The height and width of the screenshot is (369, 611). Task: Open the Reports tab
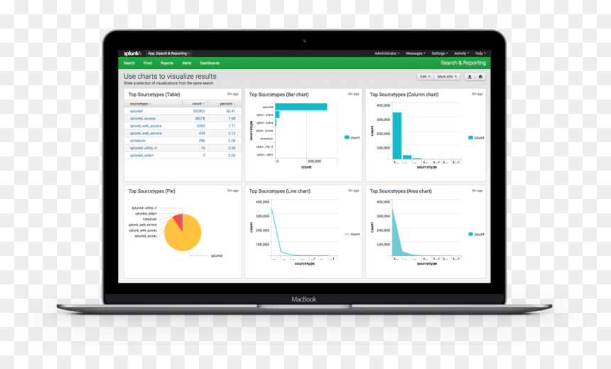click(167, 63)
